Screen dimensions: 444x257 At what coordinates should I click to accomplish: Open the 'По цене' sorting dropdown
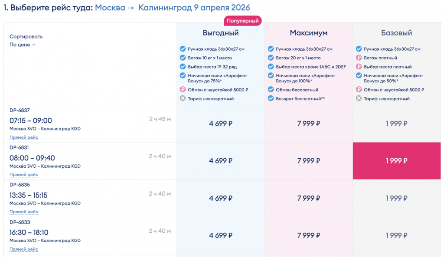tap(23, 45)
